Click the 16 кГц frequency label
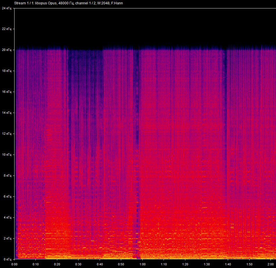This screenshot has height=268, width=276. tap(7, 92)
